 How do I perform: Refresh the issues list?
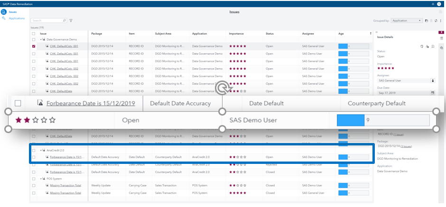tap(436, 21)
